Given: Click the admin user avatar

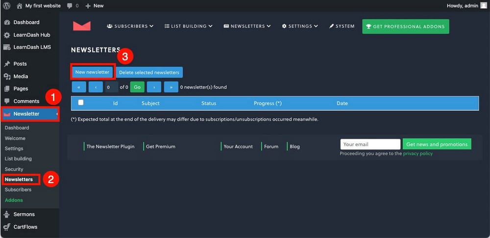Looking at the screenshot, I should 484,6.
